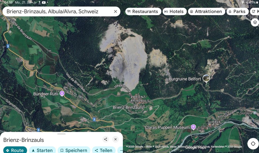259x153 pixels.
Task: Select the Bündner Rütli map marker
Action: pos(62,94)
